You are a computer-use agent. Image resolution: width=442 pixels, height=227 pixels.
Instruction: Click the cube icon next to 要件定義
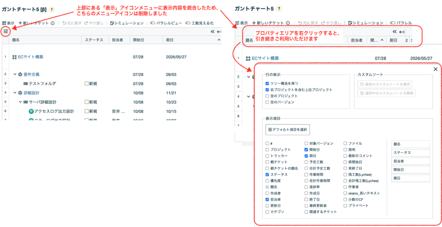coord(20,74)
